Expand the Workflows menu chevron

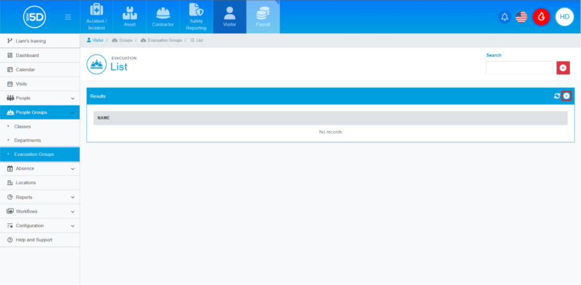click(73, 211)
